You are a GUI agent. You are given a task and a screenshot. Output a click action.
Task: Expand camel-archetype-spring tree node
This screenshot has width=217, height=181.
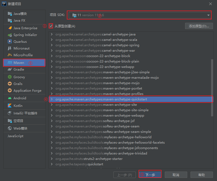click(52, 45)
